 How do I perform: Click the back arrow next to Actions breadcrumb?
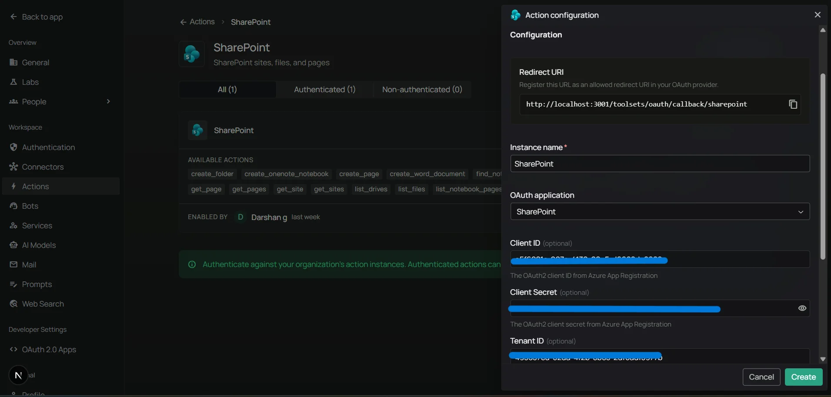point(183,22)
